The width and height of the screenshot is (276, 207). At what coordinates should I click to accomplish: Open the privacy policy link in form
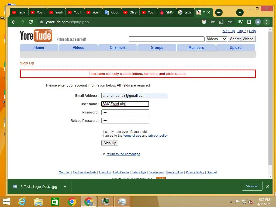158,136
